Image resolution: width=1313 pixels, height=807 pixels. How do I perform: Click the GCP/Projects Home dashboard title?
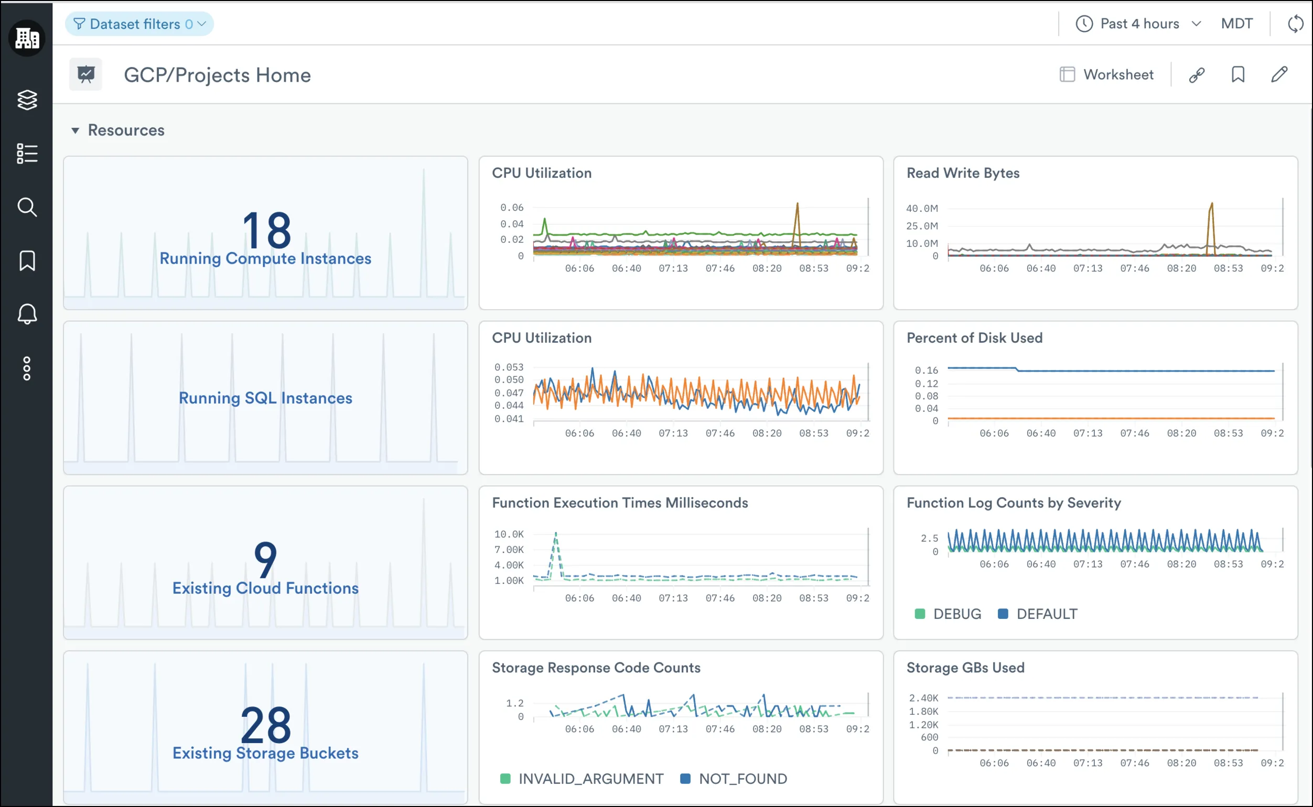tap(217, 75)
